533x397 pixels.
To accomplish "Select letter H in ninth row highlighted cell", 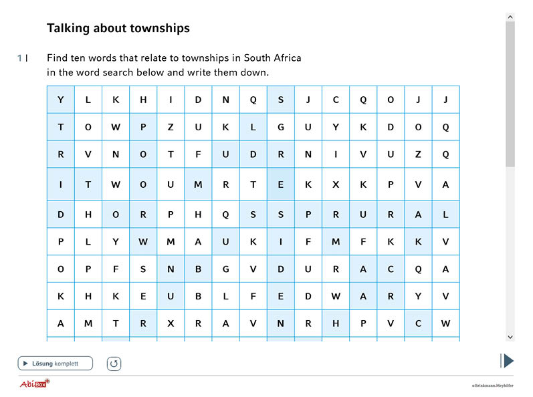I will [x=336, y=323].
